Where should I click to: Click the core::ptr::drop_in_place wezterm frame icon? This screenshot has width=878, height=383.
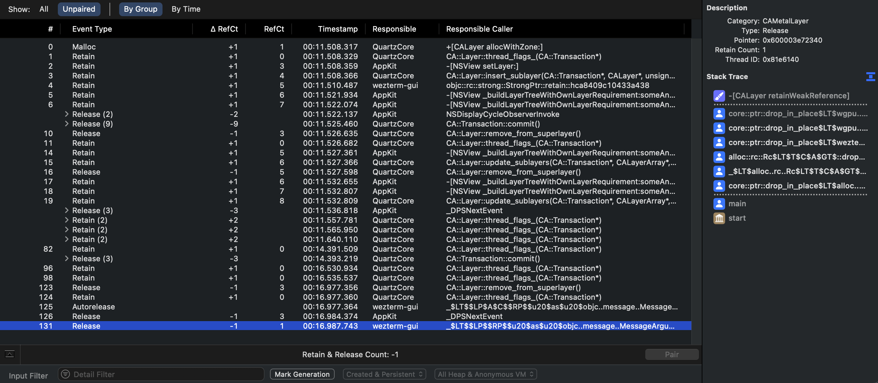pyautogui.click(x=719, y=143)
